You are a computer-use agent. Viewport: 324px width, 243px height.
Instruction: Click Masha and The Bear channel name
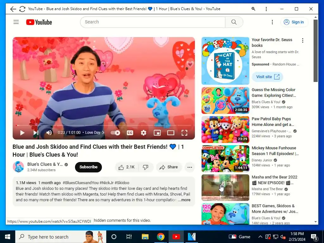[267, 189]
